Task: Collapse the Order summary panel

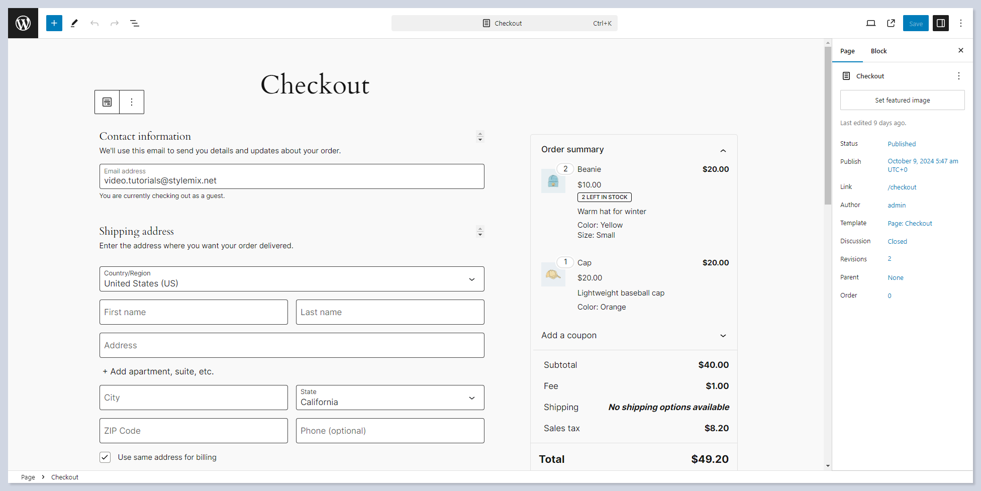Action: click(x=723, y=150)
